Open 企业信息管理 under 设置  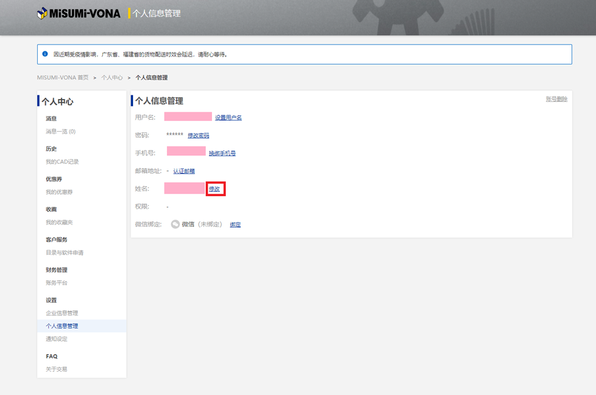pos(61,313)
